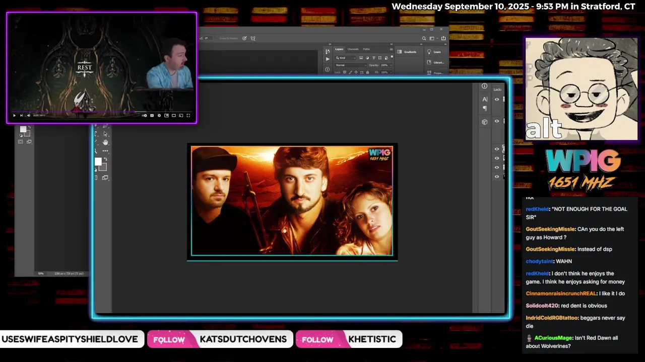This screenshot has width=645, height=362.
Task: Hide layer with eye beside Character icon
Action: point(497,99)
